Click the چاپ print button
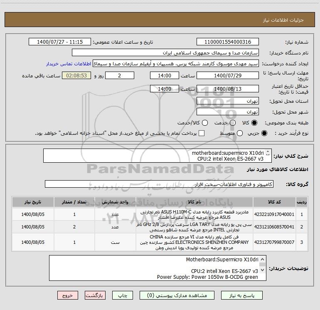Image resolution: width=320 pixels, height=310 pixels. pos(123,295)
